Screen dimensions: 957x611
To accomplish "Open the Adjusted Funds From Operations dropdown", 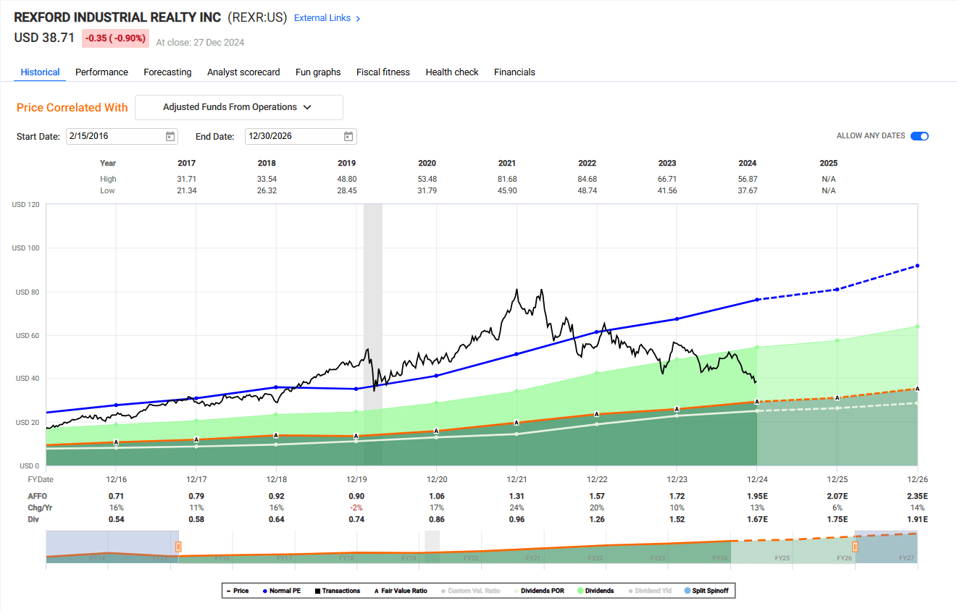I will [238, 107].
